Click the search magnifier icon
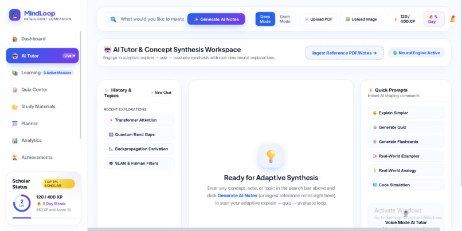Image resolution: width=462 pixels, height=231 pixels. point(113,19)
